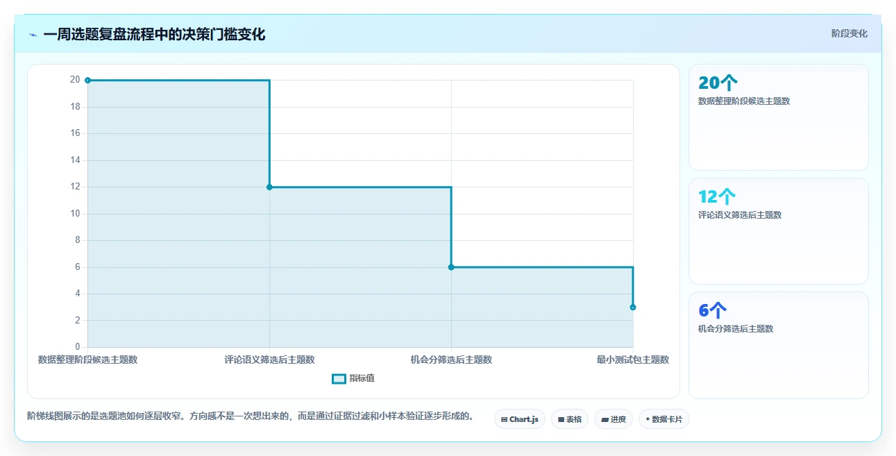
Task: Click the 数据卡片 tag
Action: point(664,419)
